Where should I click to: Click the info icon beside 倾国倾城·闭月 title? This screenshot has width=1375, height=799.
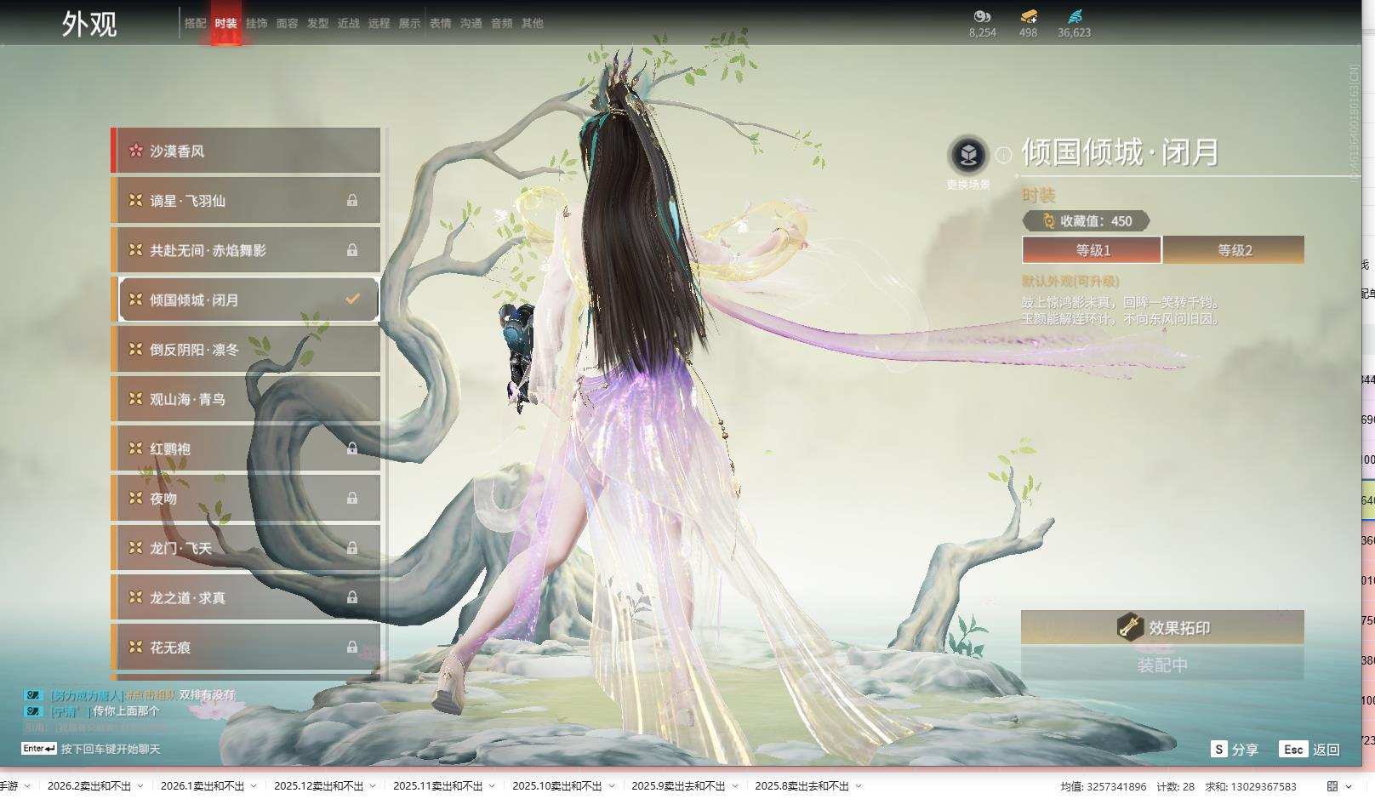coord(1004,155)
